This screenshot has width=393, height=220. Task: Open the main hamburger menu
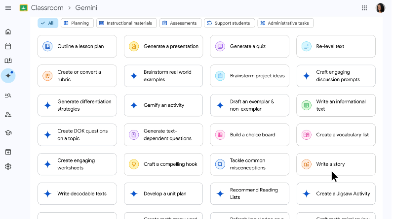[8, 8]
